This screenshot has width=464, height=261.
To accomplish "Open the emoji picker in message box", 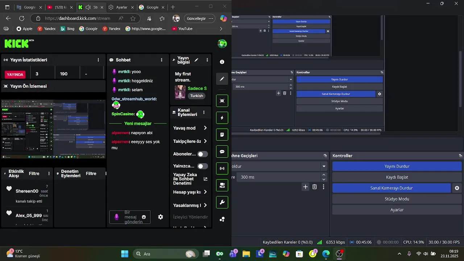I will [144, 217].
